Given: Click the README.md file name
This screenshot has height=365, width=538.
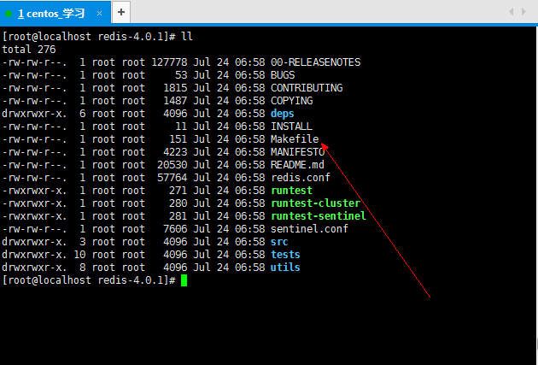Looking at the screenshot, I should pyautogui.click(x=297, y=165).
